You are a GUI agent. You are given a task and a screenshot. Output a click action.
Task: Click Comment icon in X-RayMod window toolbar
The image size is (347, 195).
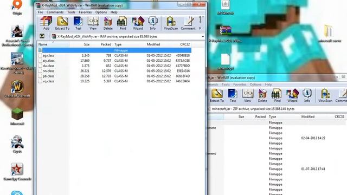(x=188, y=23)
